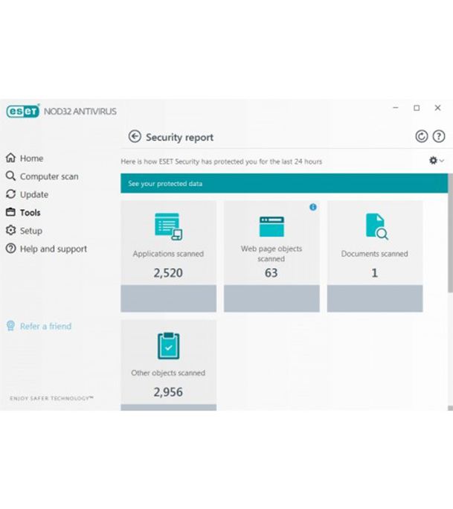The image size is (453, 509).
Task: Click the Documents scanned icon
Action: (x=376, y=226)
